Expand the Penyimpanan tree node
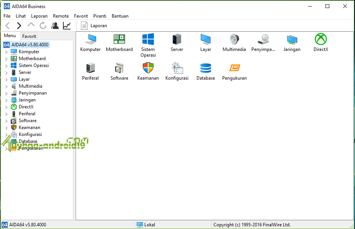 click(x=7, y=93)
